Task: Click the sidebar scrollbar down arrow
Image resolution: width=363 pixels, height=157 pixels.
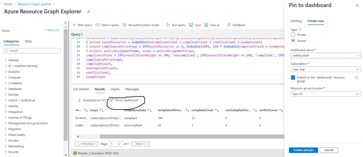Action: point(66,155)
